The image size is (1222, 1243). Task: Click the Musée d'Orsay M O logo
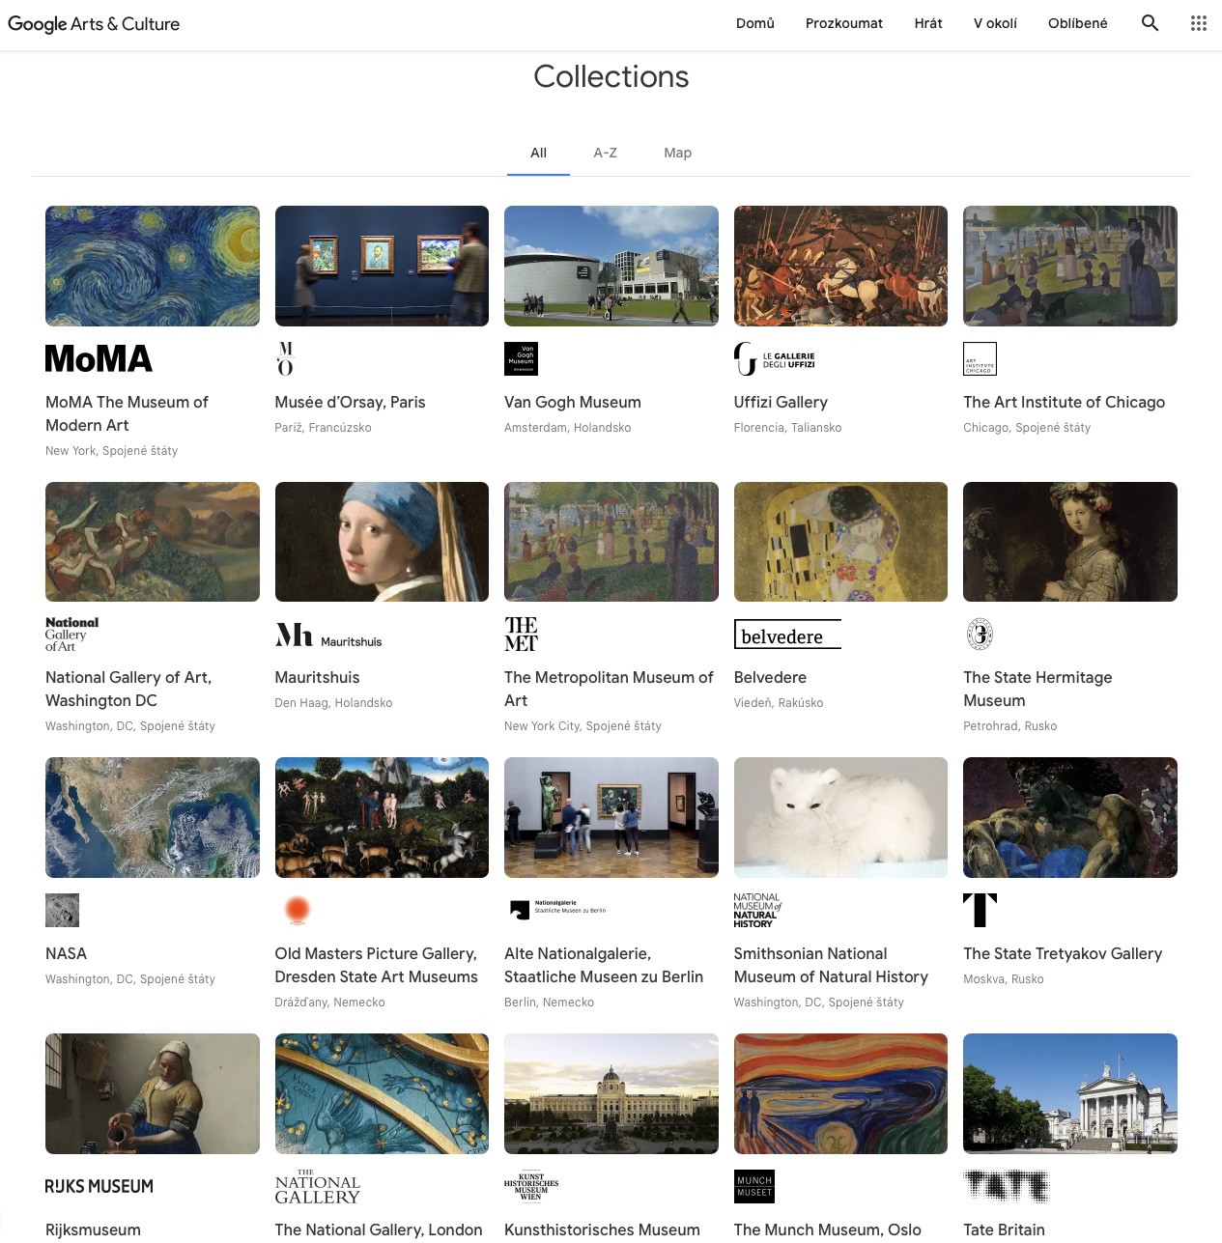(x=285, y=359)
